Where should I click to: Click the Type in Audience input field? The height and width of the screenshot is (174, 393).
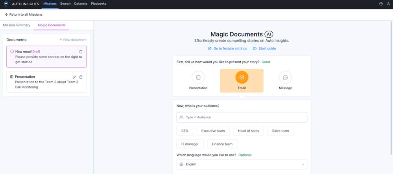click(242, 117)
